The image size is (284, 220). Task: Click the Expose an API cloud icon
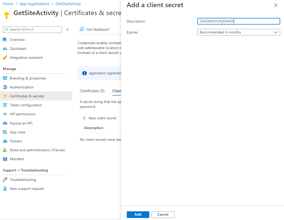(5, 123)
